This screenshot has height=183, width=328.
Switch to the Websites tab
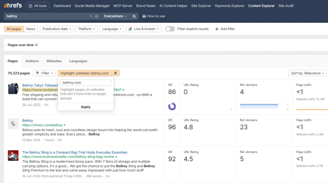tap(54, 61)
